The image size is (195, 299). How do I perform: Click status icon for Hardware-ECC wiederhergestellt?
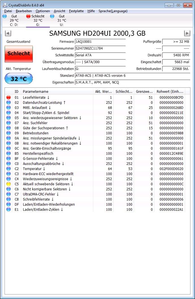[x=9, y=174]
